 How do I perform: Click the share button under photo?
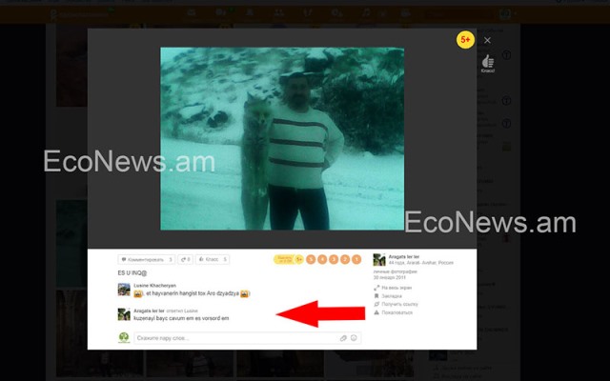tap(183, 259)
